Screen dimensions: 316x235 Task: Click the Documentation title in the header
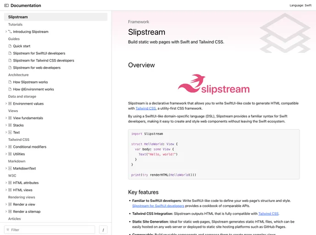(x=26, y=6)
